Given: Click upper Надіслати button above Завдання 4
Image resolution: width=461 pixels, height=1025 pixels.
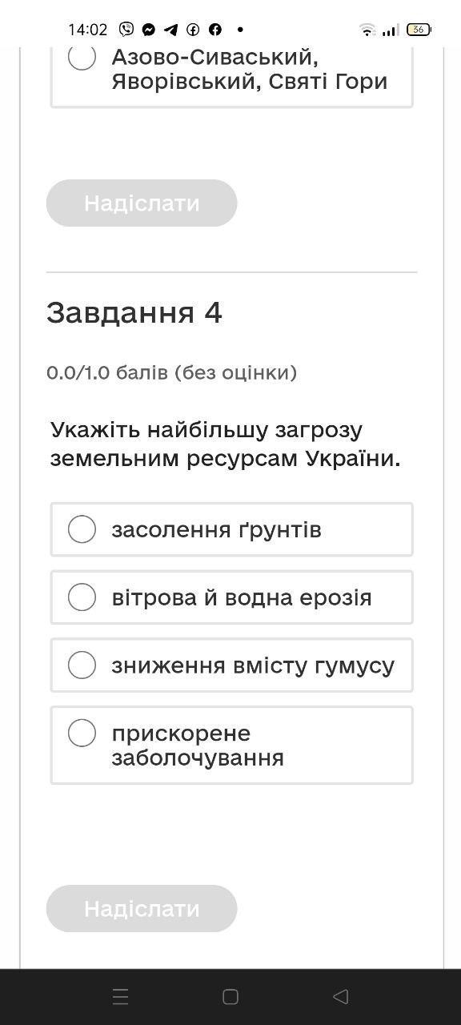Looking at the screenshot, I should coord(142,203).
